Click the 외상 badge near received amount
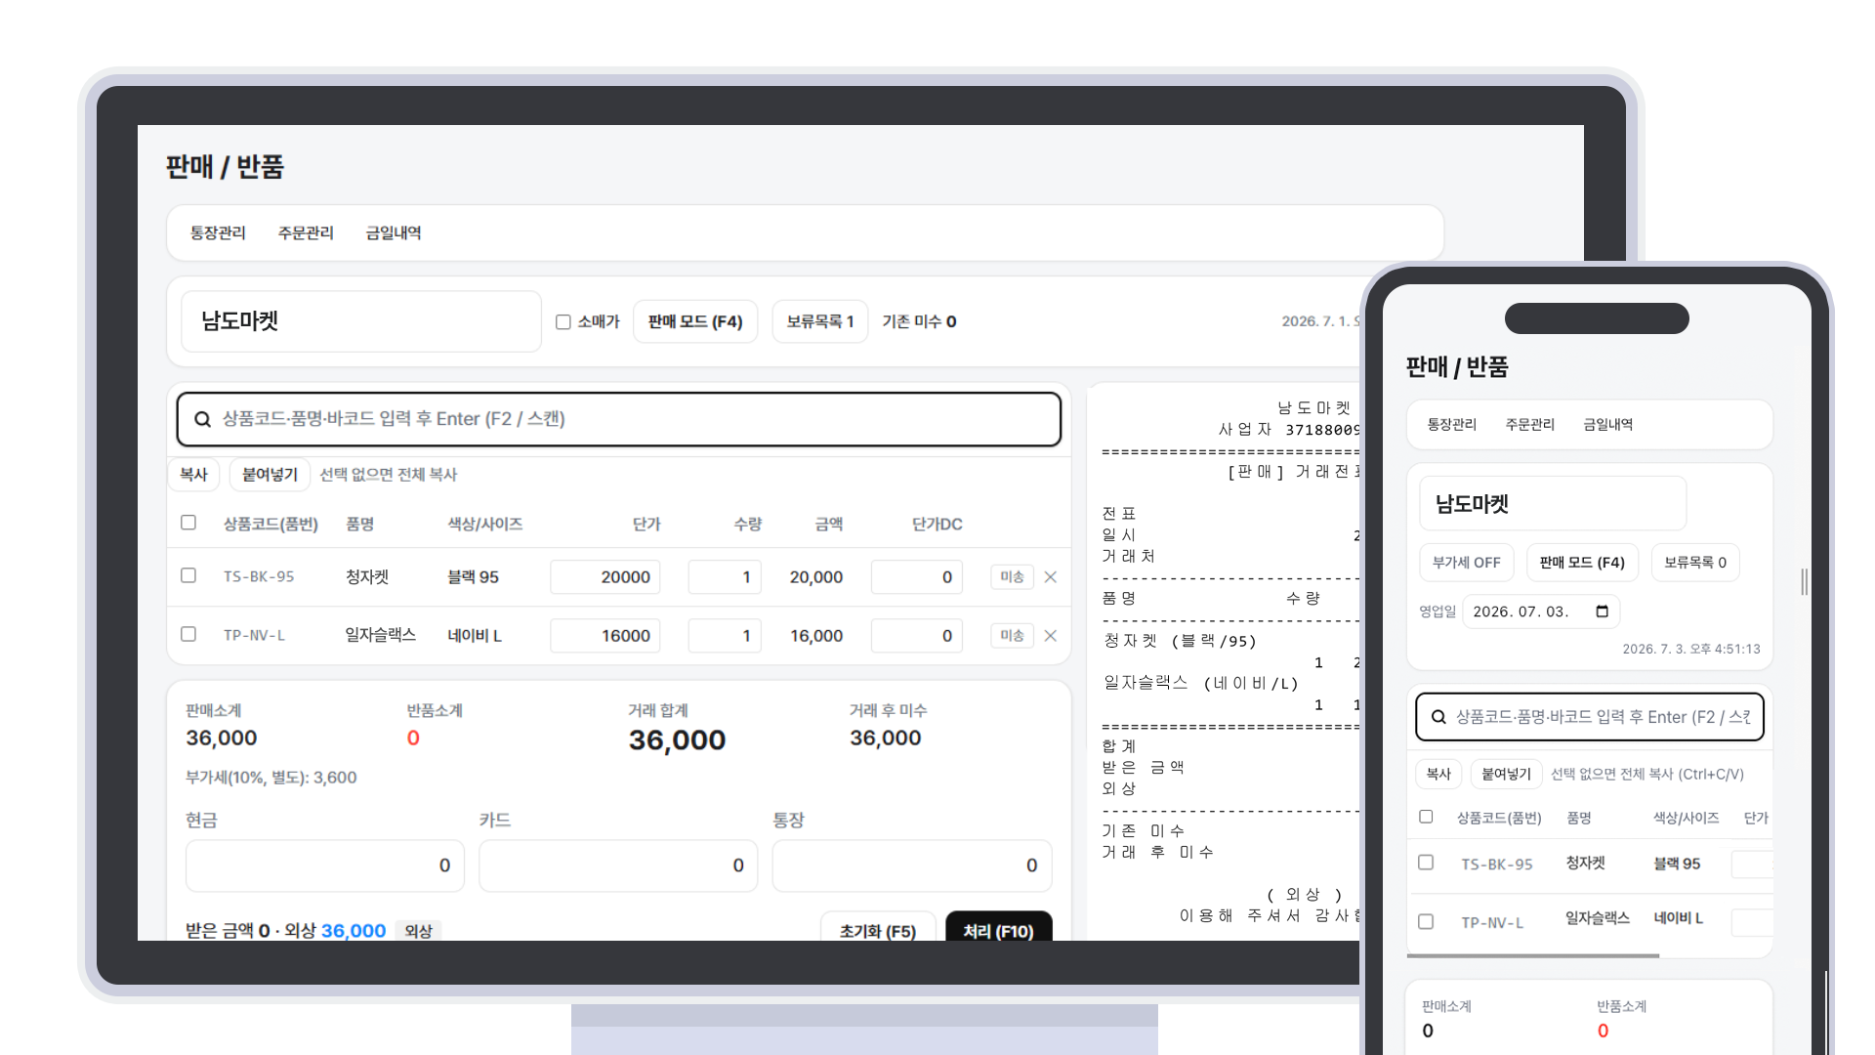 418,931
